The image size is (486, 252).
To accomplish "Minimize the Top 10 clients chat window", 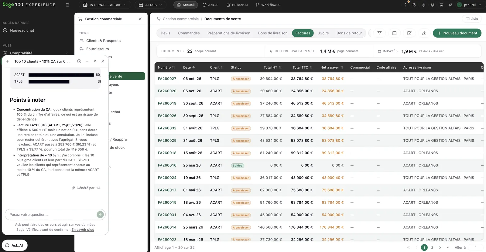I will coord(87,61).
